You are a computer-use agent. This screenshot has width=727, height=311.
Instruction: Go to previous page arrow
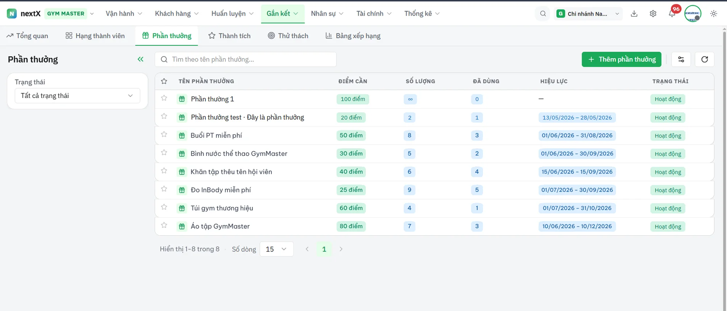click(307, 249)
